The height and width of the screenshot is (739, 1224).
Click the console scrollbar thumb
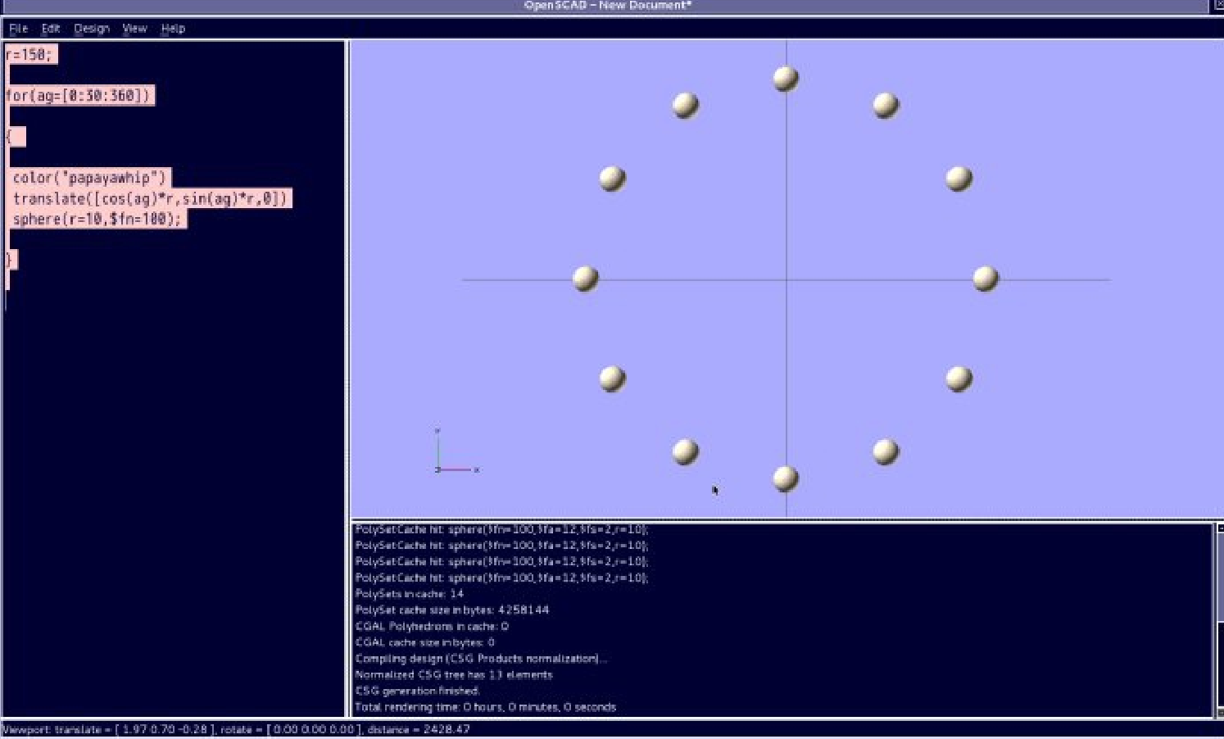click(1219, 582)
